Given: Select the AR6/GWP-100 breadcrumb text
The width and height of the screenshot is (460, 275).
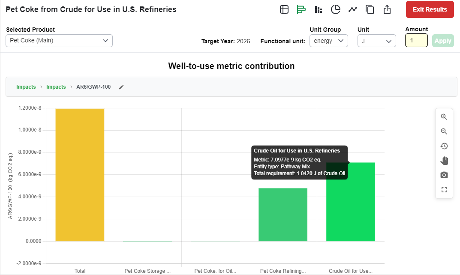Looking at the screenshot, I should tap(93, 87).
